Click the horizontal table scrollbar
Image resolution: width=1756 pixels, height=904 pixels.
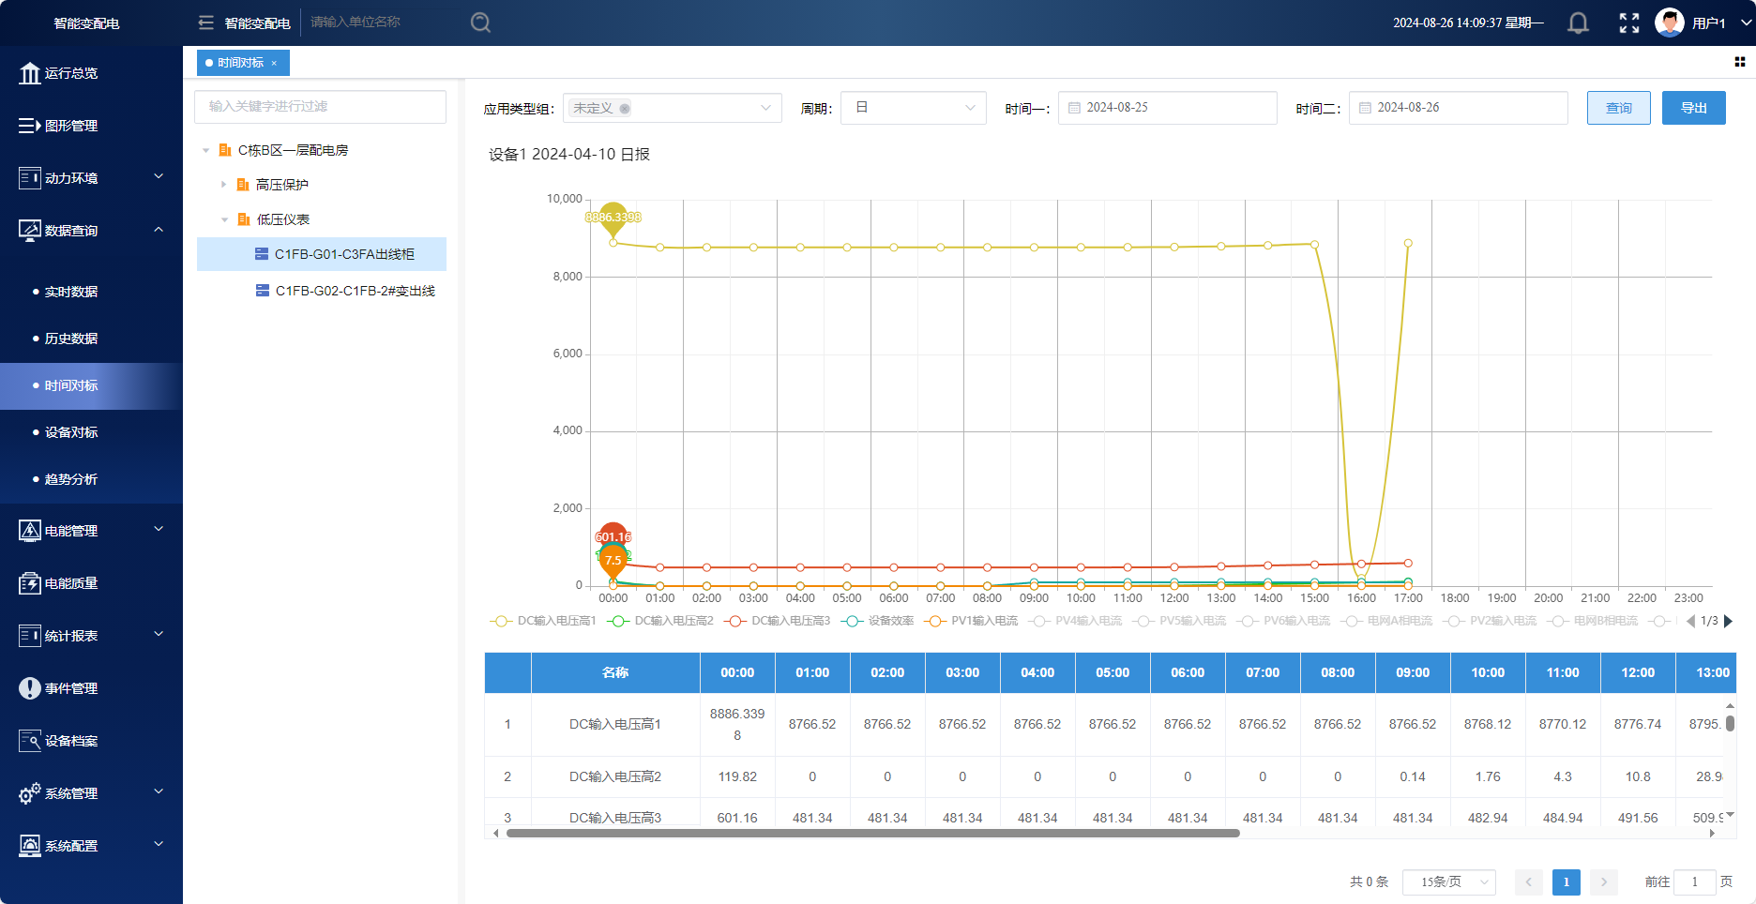872,833
